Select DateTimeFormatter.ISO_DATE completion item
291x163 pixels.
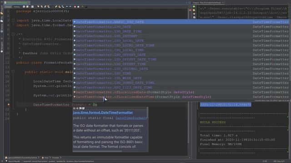click(x=181, y=27)
